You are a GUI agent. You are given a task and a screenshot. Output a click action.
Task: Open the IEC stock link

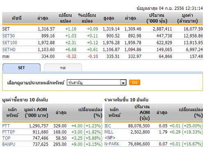[x=108, y=126]
